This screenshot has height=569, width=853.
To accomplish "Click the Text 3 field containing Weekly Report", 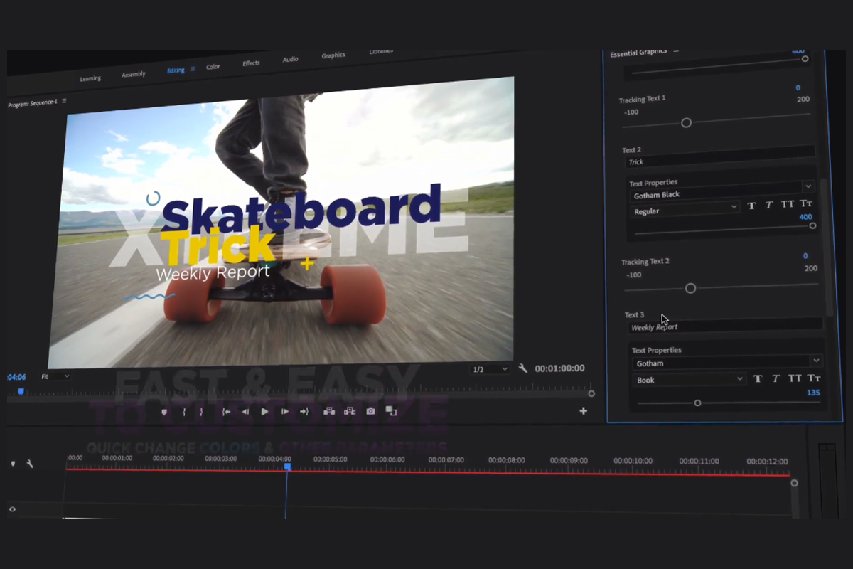I will pos(725,326).
